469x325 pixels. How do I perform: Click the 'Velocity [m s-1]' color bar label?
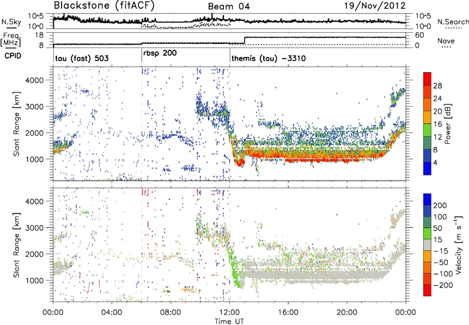point(458,245)
